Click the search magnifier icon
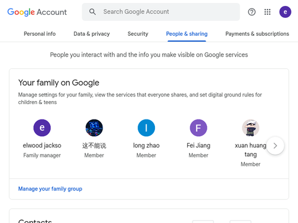The width and height of the screenshot is (298, 223). 92,12
